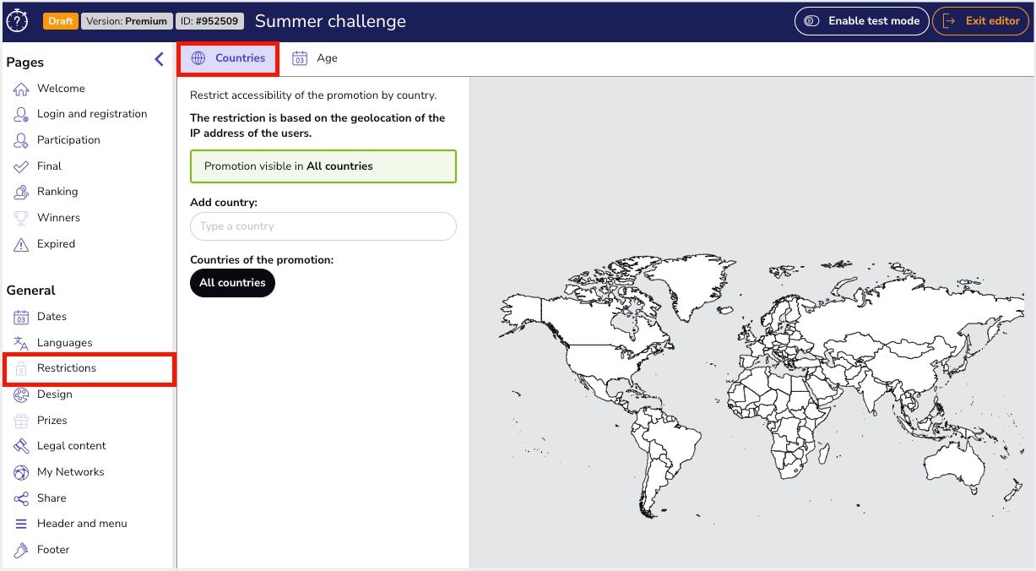Open the Prizes gift section

click(52, 421)
